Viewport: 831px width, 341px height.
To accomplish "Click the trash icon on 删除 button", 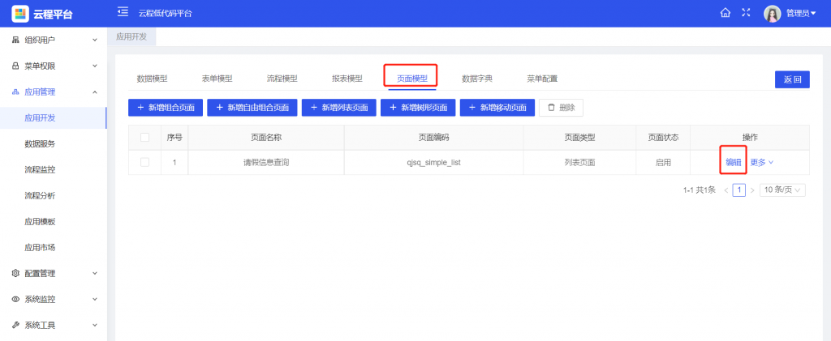I will pyautogui.click(x=551, y=108).
